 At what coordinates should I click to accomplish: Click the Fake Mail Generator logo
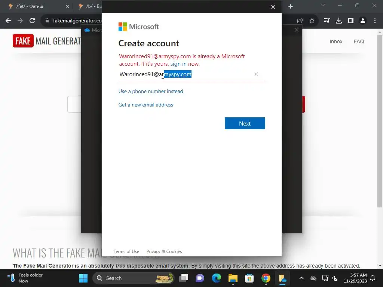click(x=47, y=41)
